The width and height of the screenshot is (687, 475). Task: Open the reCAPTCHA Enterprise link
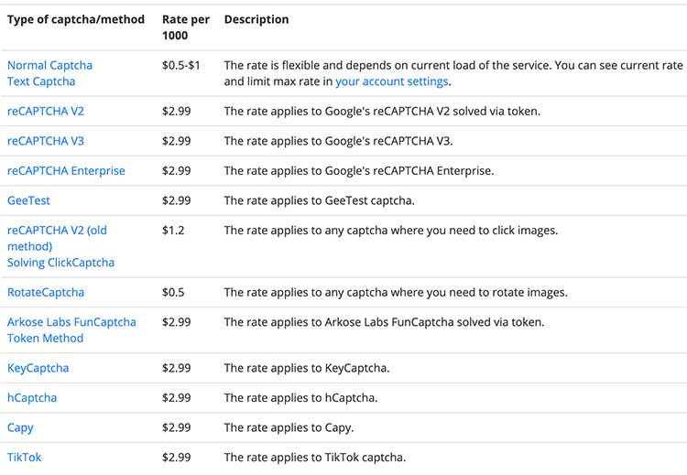pyautogui.click(x=66, y=171)
